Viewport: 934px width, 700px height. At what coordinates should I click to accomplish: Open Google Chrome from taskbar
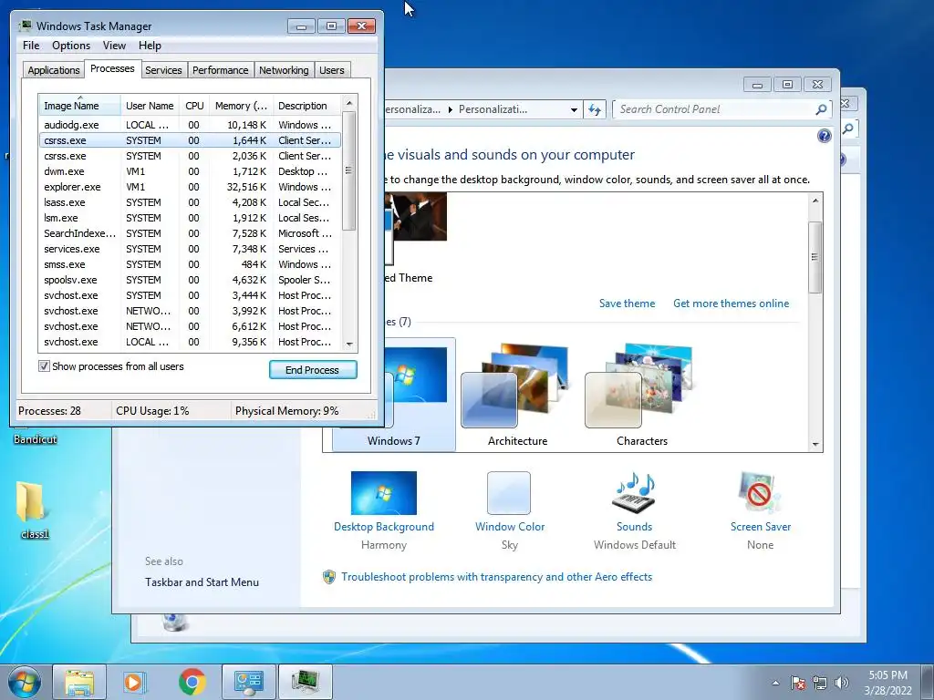[192, 682]
